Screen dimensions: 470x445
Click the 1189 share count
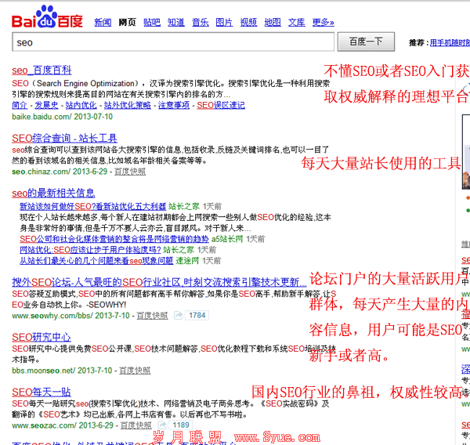[x=181, y=425]
